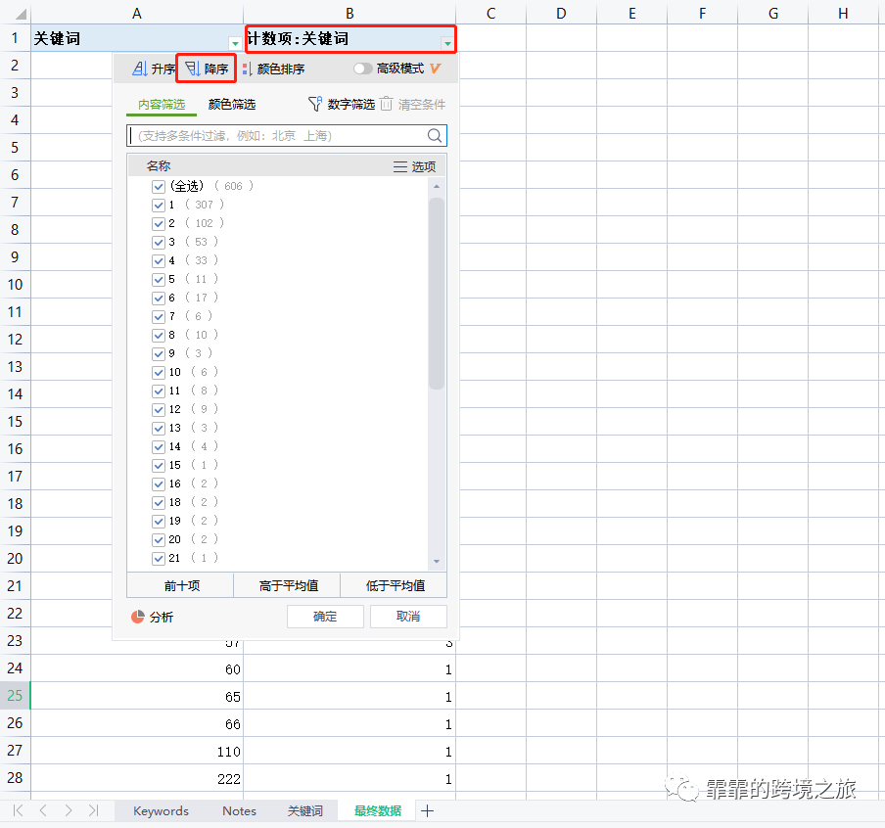Sort descending with the 降序 button
This screenshot has height=828, width=885.
click(x=207, y=69)
